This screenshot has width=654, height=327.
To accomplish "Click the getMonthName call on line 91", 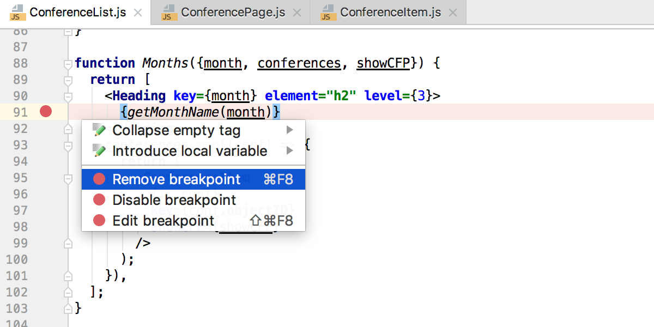I will (173, 112).
